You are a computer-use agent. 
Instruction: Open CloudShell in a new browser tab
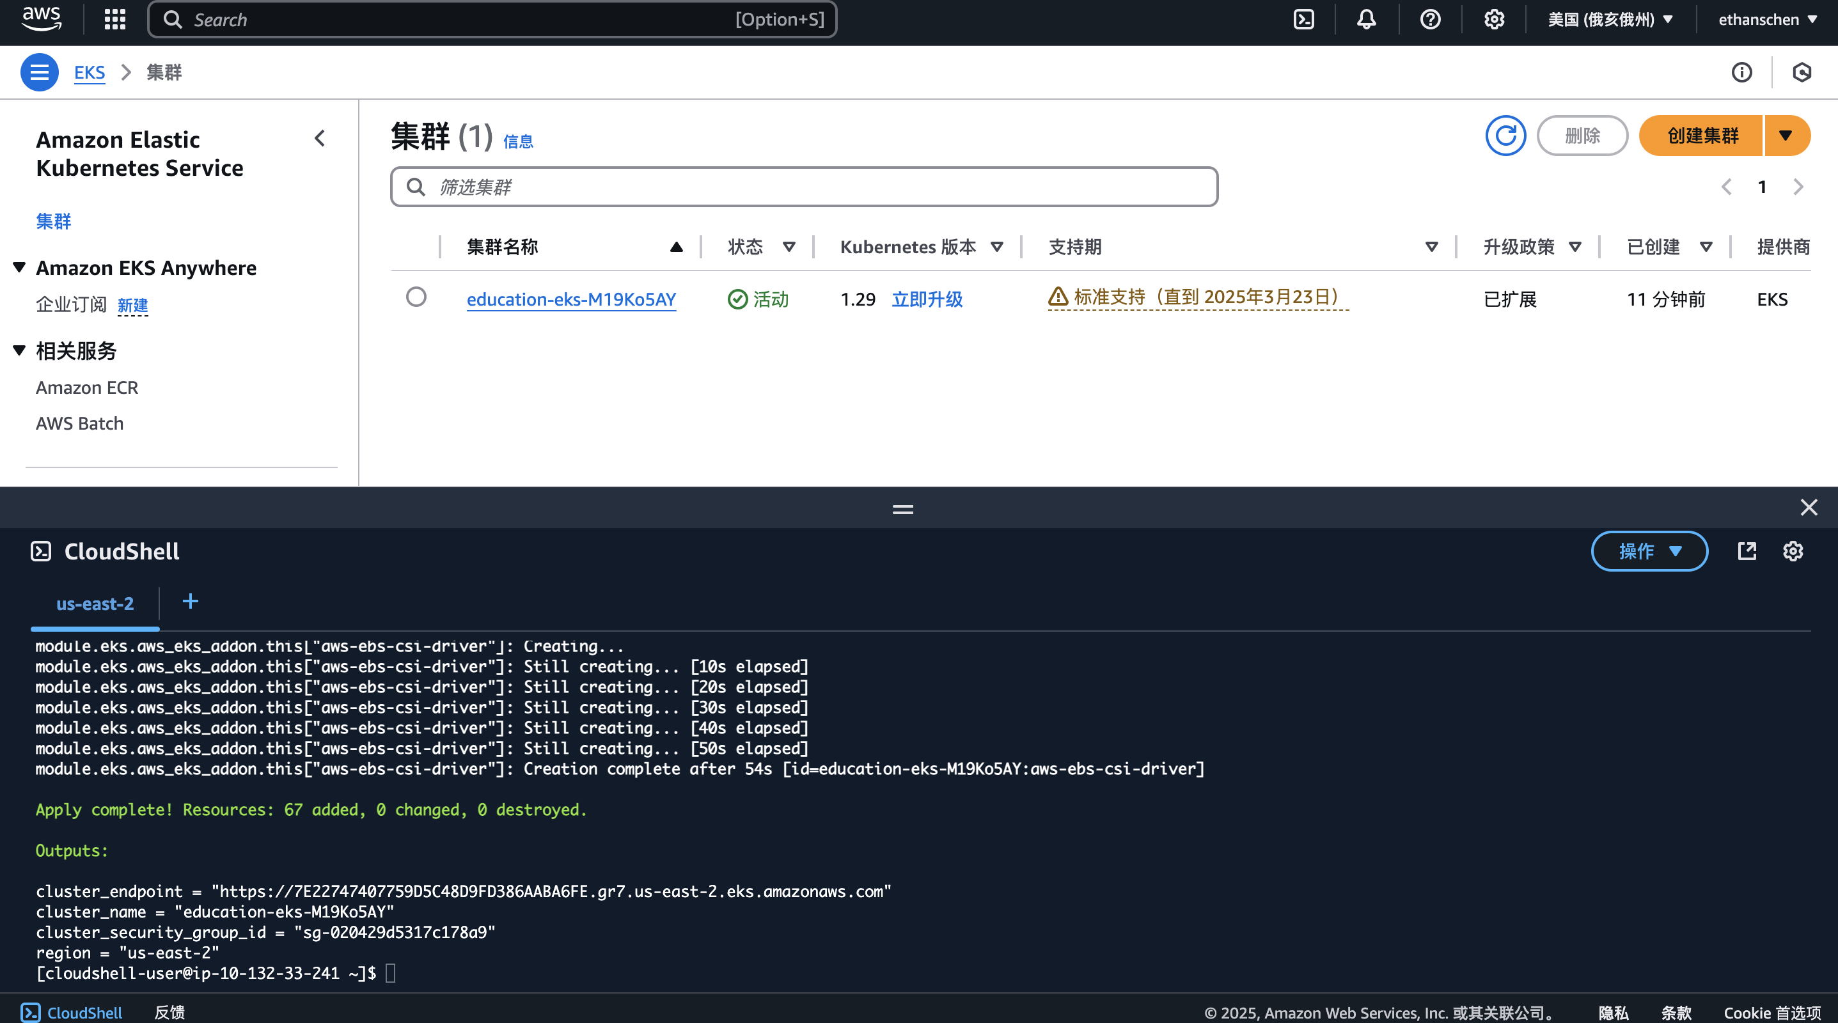[1747, 551]
